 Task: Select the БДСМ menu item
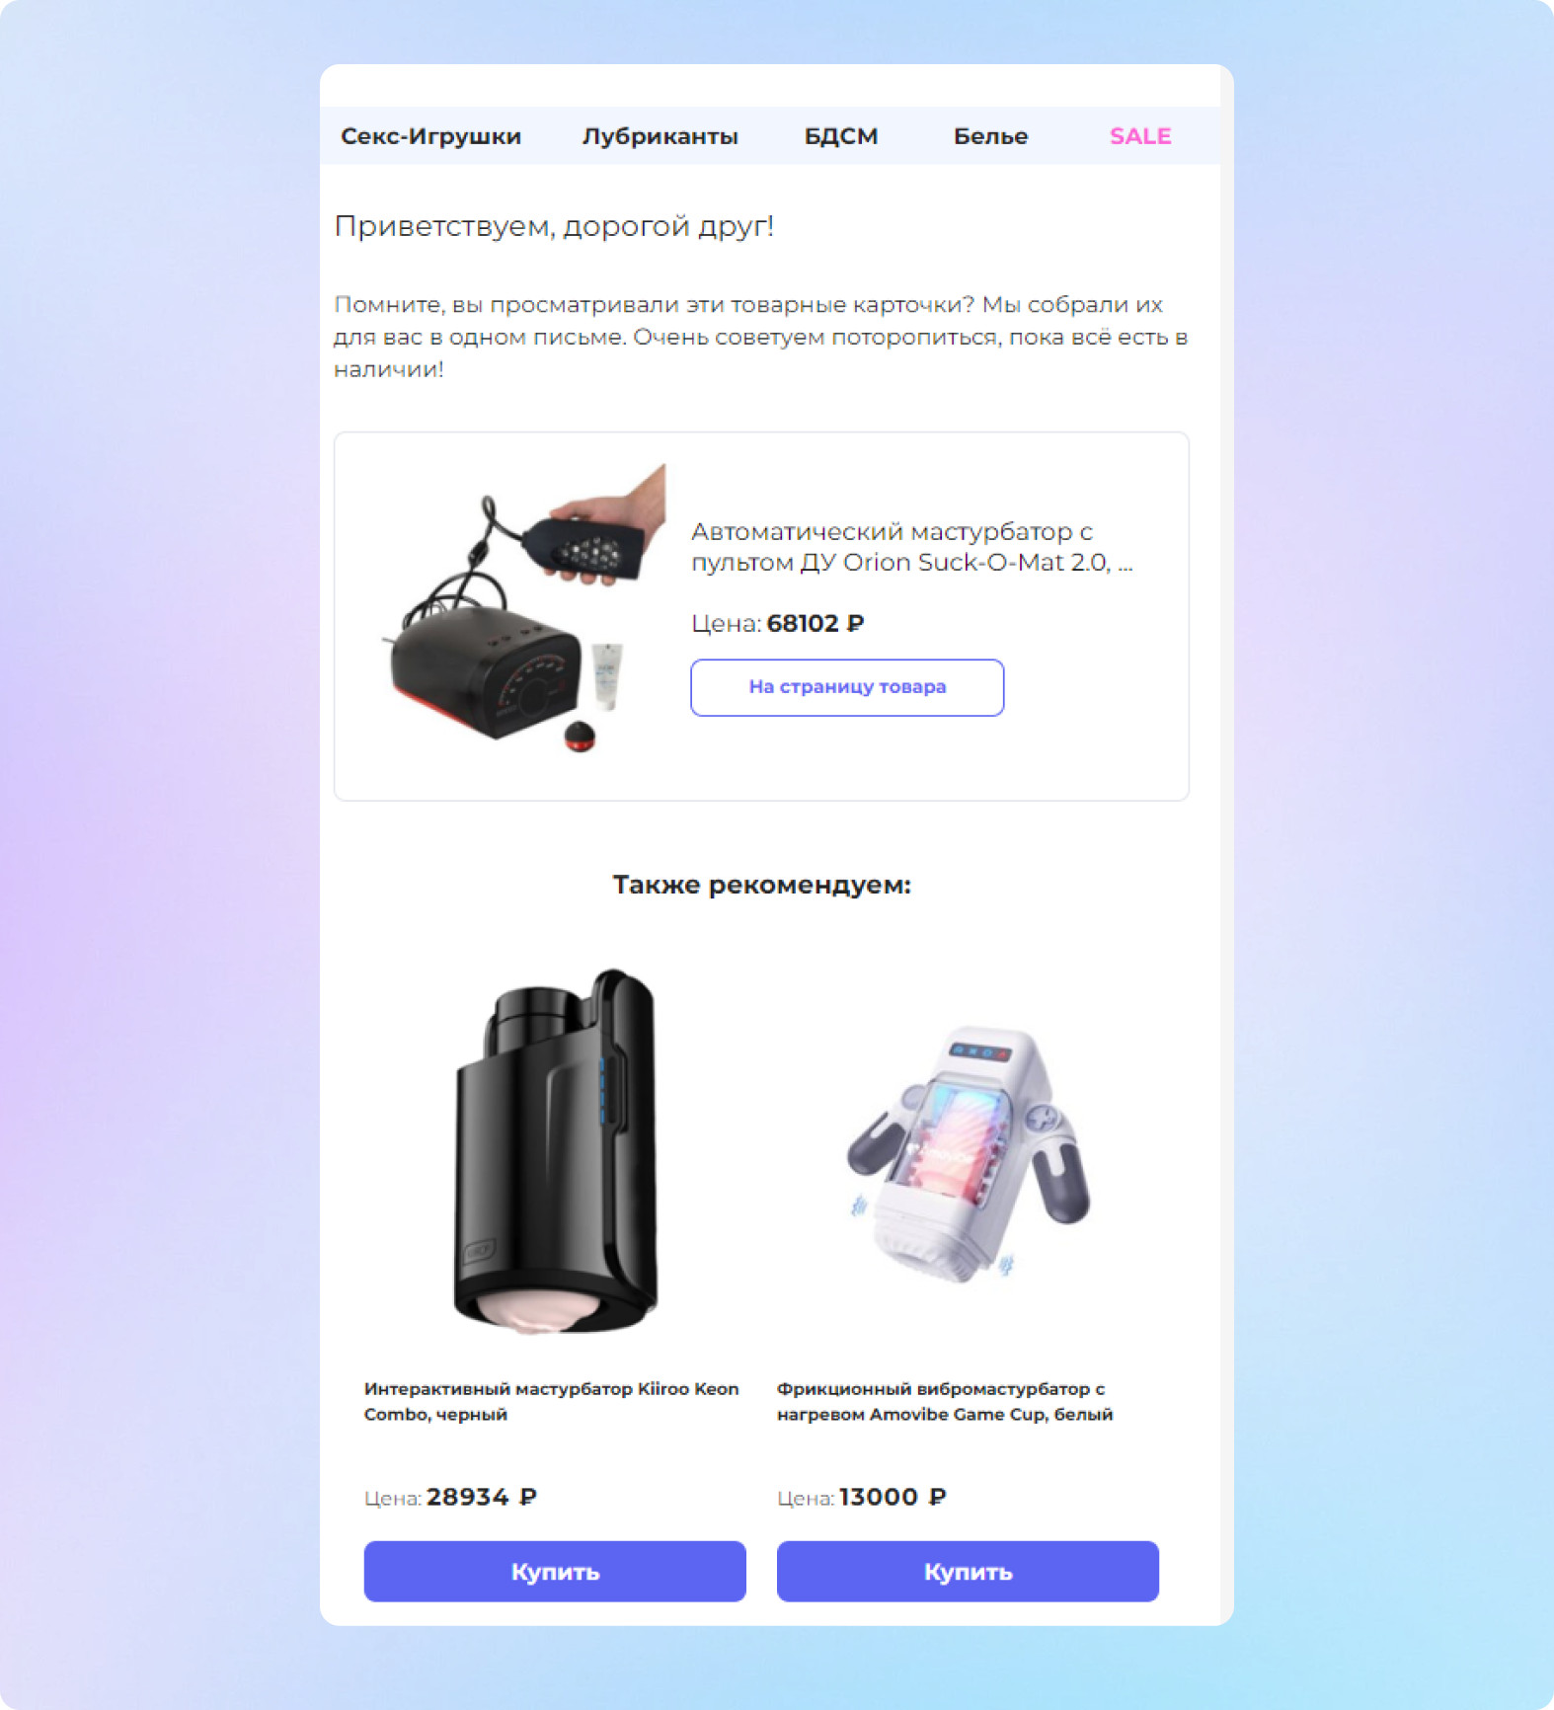pyautogui.click(x=841, y=136)
